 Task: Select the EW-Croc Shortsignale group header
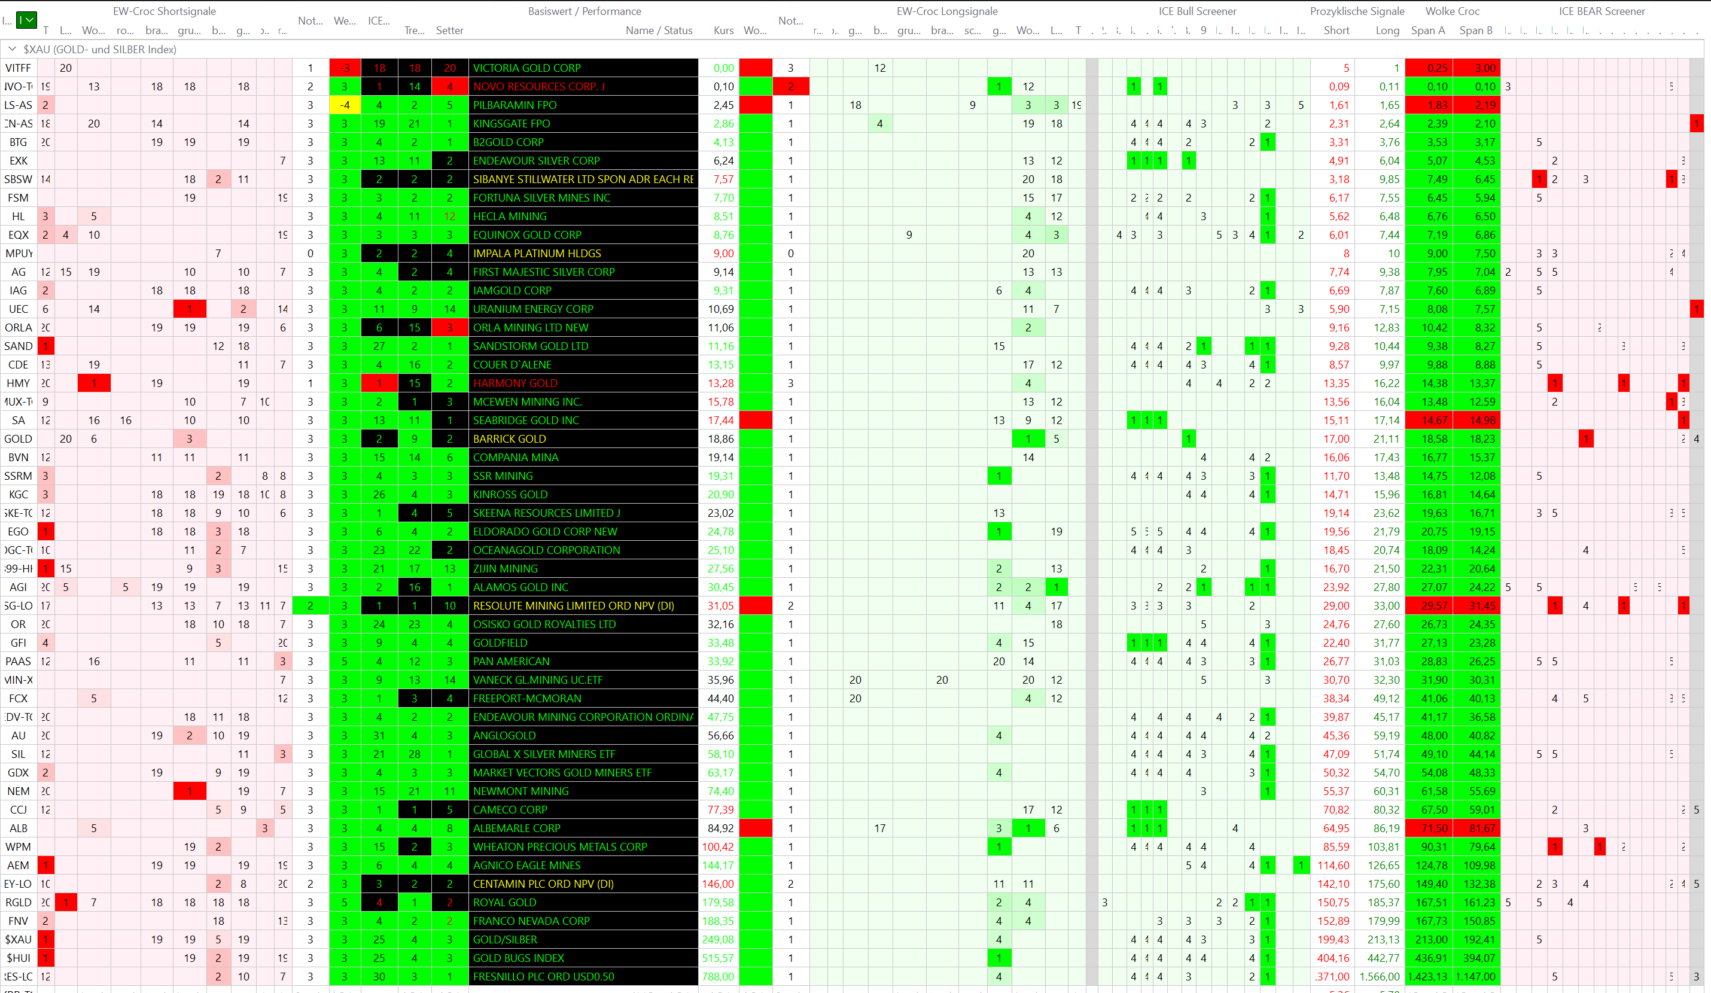(x=165, y=11)
